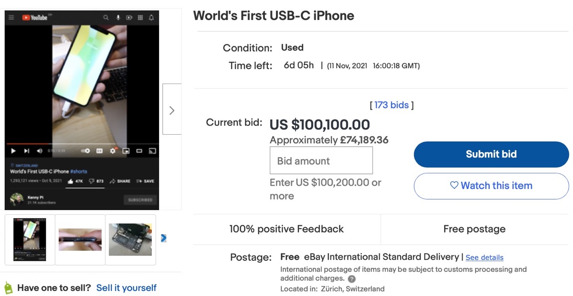Image resolution: width=573 pixels, height=296 pixels.
Task: Open the video player settings gear
Action: [x=113, y=151]
